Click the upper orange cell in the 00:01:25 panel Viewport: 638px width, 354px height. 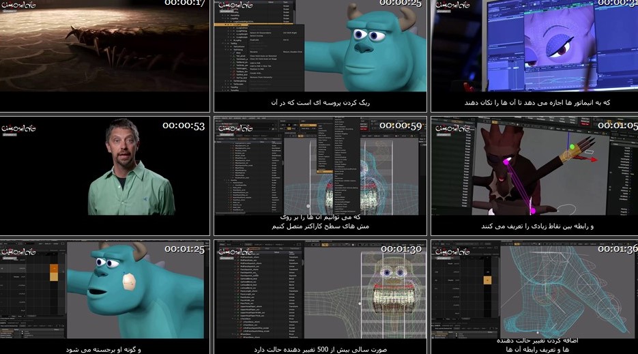click(54, 268)
